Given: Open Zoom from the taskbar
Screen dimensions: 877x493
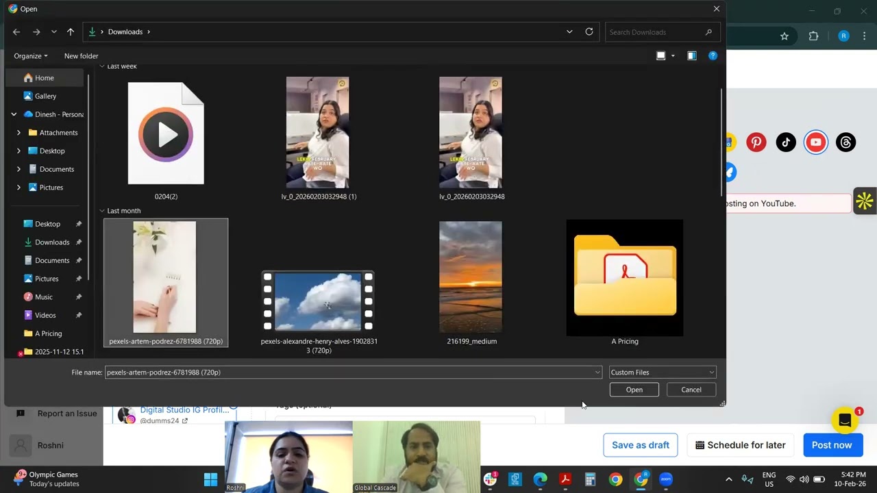Looking at the screenshot, I should click(665, 479).
